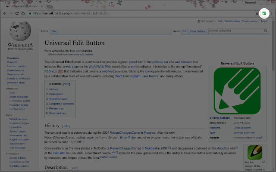Switch to the Talk page tab

53,31
